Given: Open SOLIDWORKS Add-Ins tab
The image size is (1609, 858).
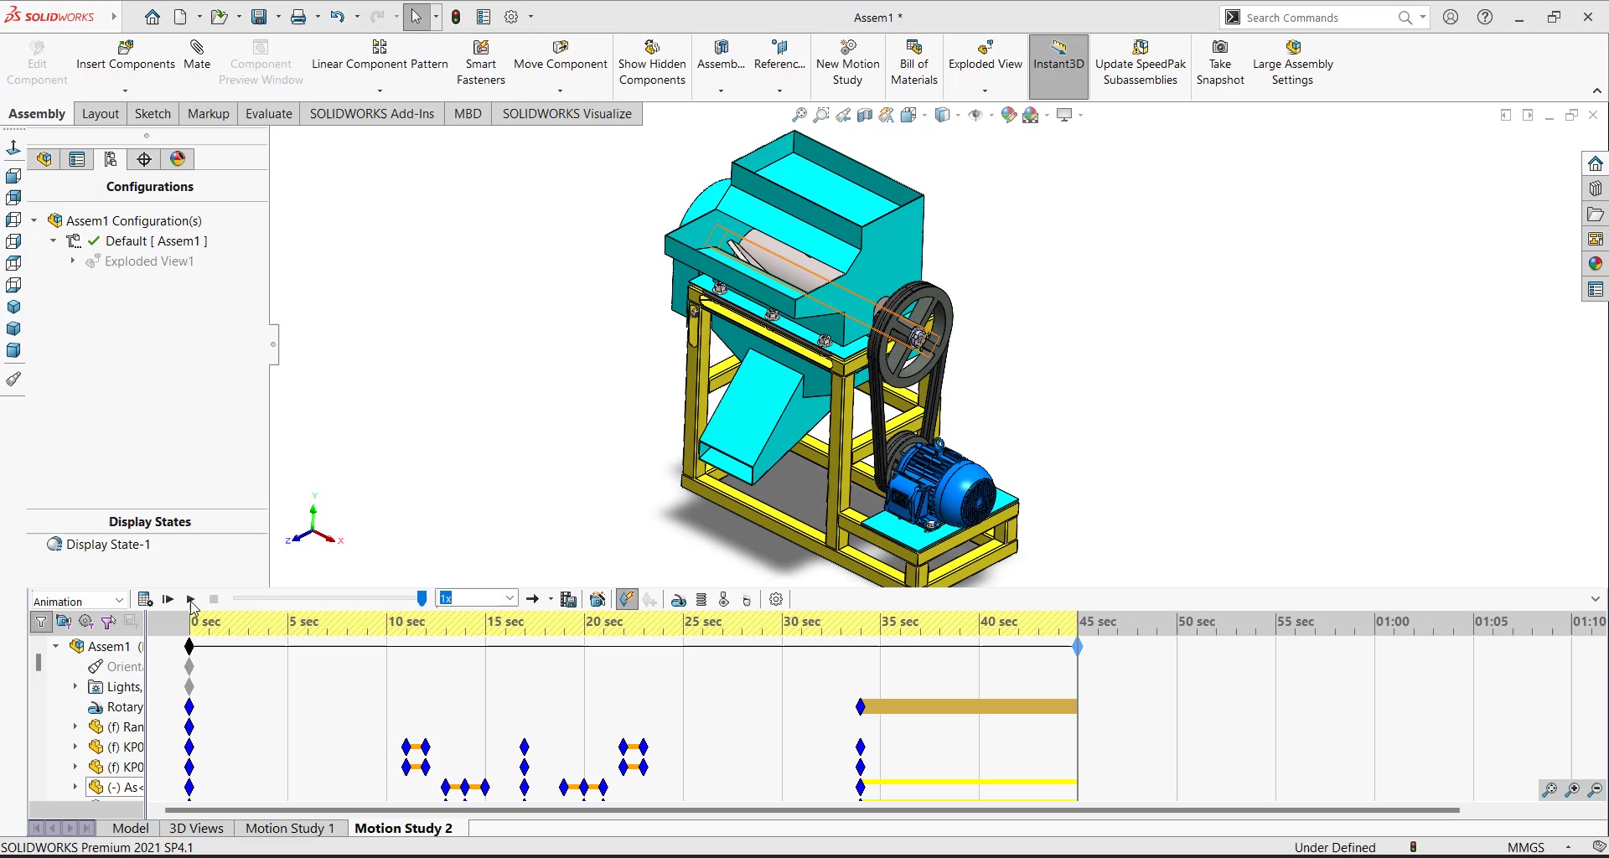Looking at the screenshot, I should 372,114.
